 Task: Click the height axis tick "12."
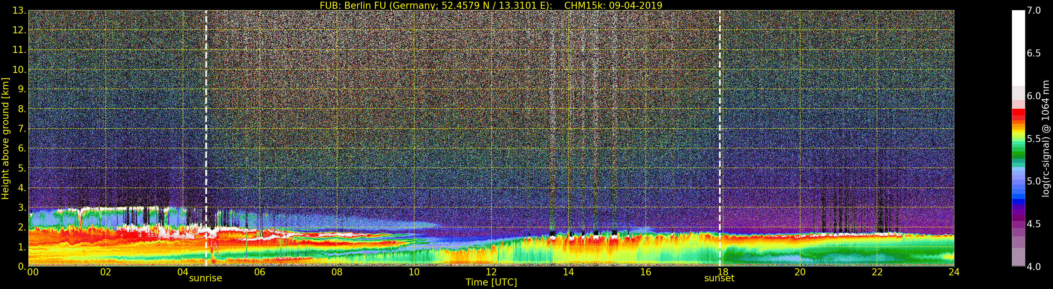pyautogui.click(x=19, y=30)
